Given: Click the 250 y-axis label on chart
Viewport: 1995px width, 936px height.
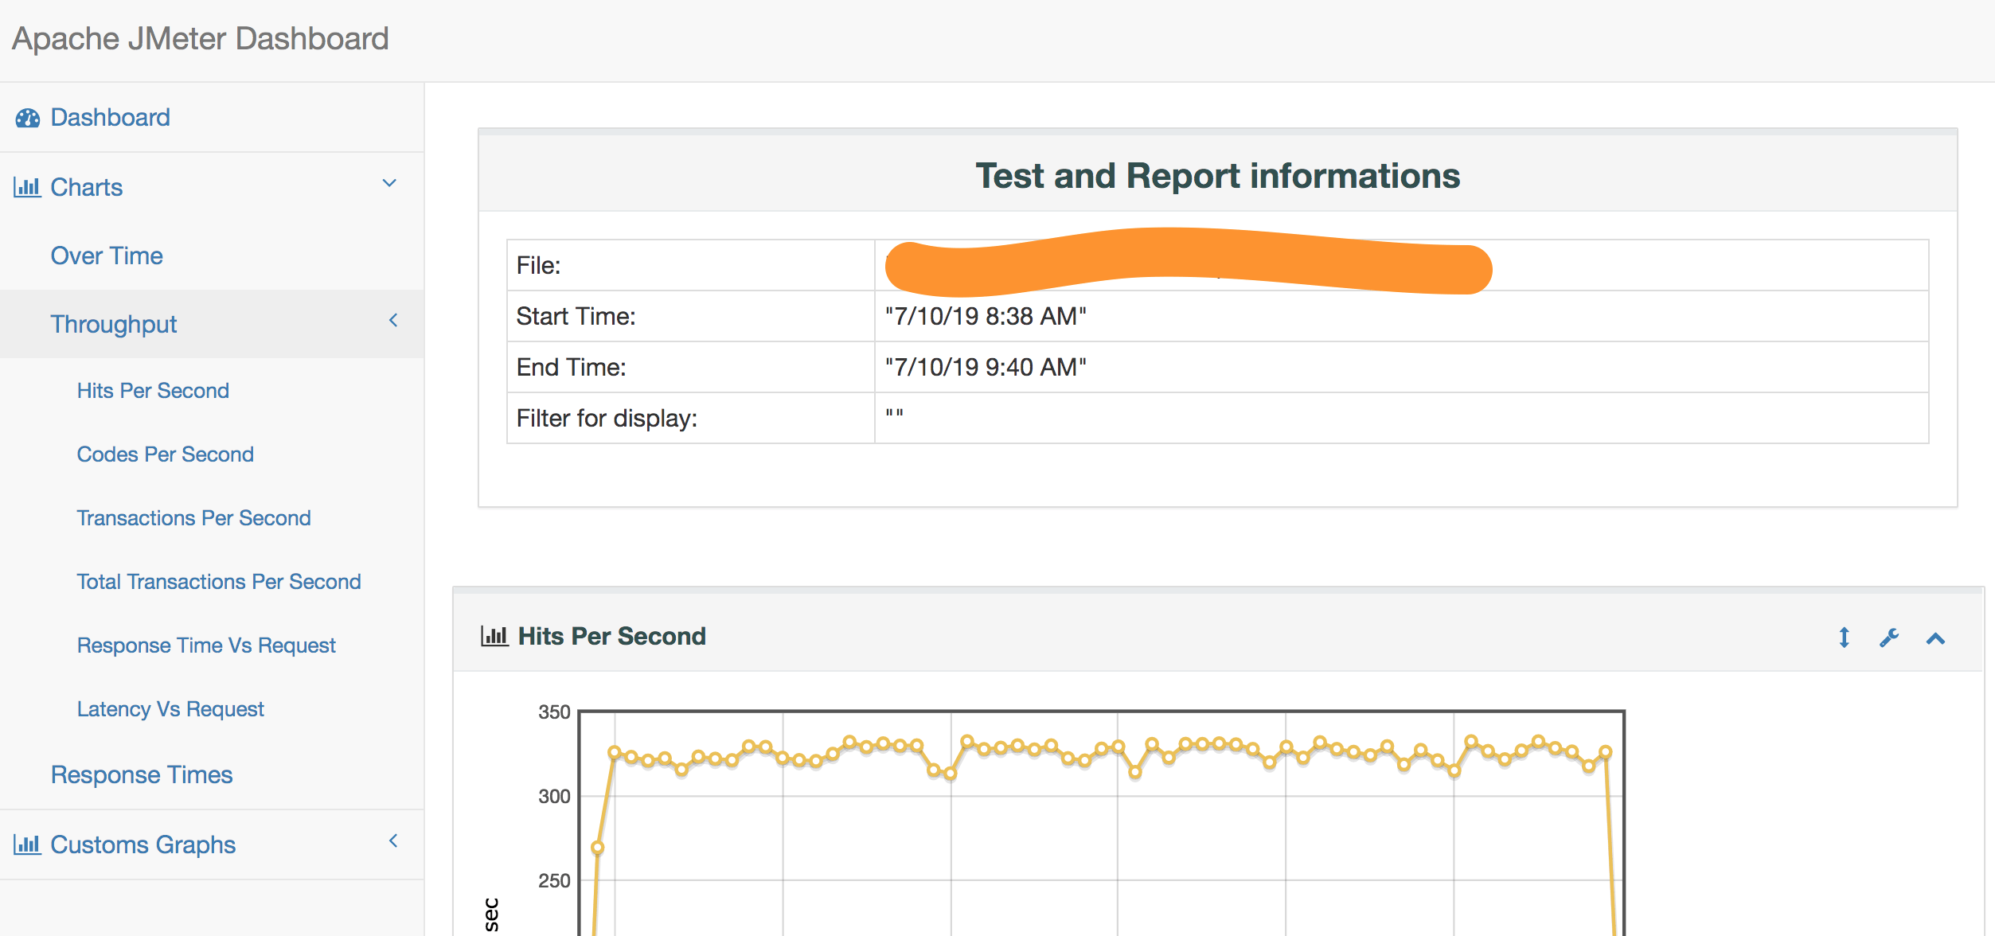Looking at the screenshot, I should [x=554, y=881].
